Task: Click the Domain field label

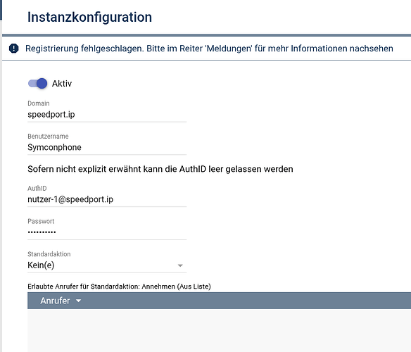Action: pos(39,103)
